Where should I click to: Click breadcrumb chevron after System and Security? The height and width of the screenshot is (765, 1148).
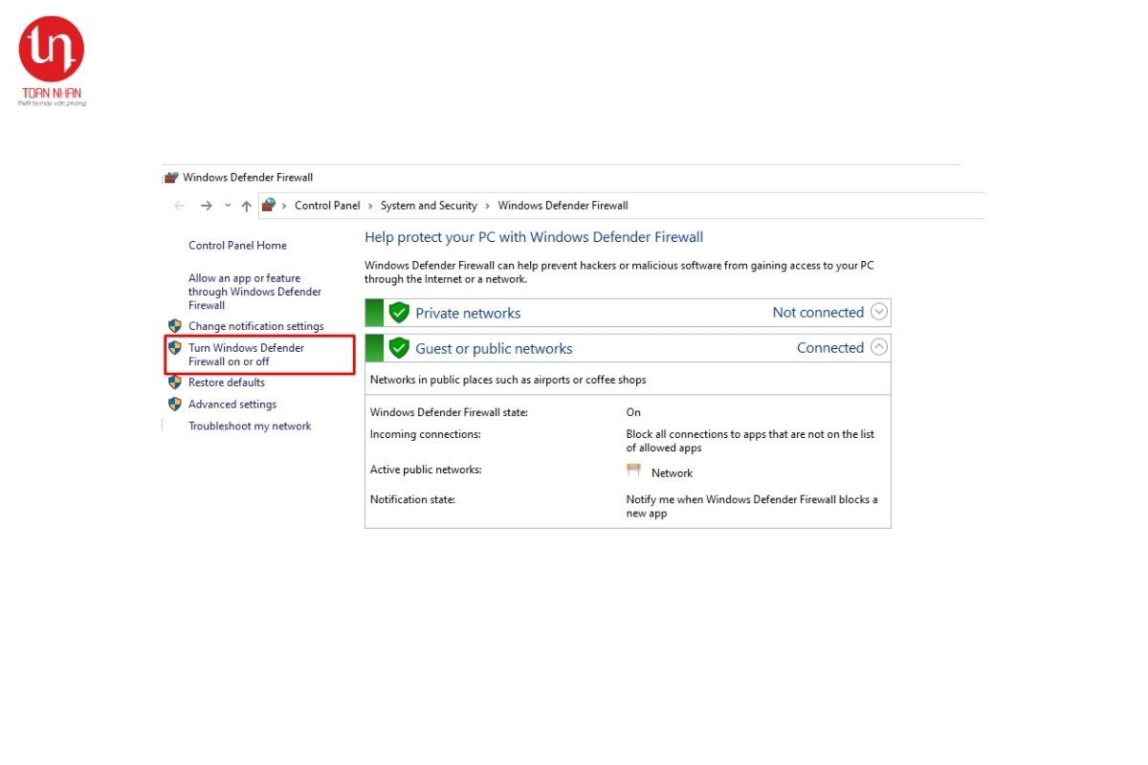pos(488,206)
